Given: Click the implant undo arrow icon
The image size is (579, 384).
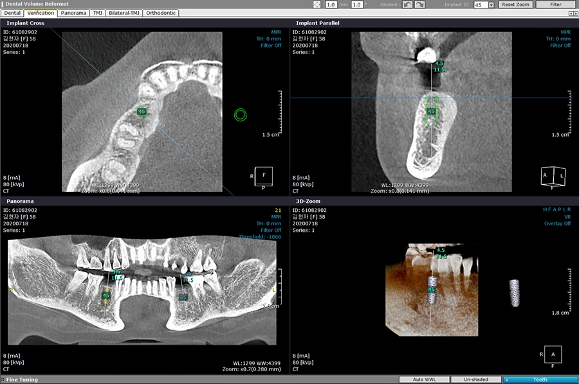Looking at the screenshot, I should tap(407, 4).
